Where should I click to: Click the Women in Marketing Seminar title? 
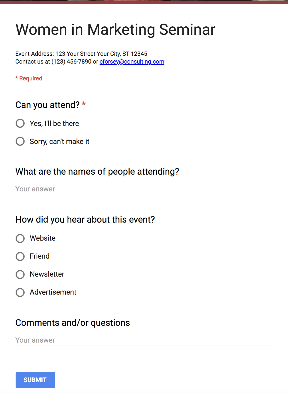coord(115,30)
